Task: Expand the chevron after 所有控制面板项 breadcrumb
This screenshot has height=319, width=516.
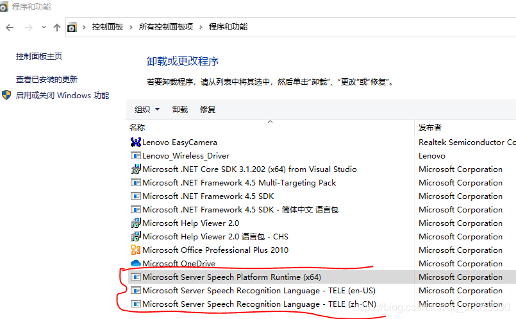Action: pos(201,27)
